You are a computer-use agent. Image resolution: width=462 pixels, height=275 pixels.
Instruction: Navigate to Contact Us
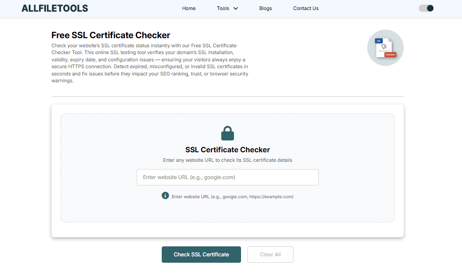pyautogui.click(x=306, y=8)
